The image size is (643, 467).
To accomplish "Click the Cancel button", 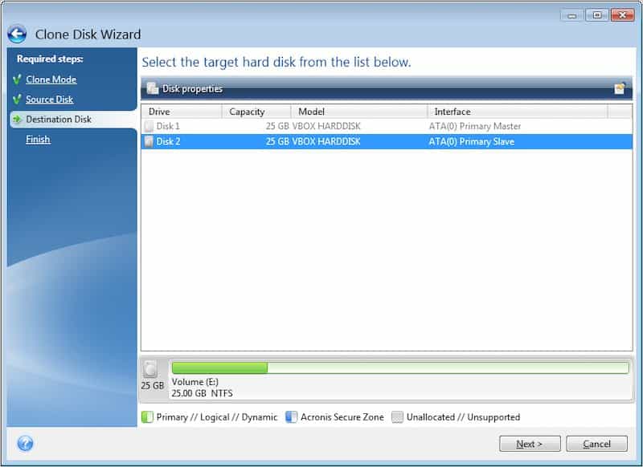I will click(596, 444).
